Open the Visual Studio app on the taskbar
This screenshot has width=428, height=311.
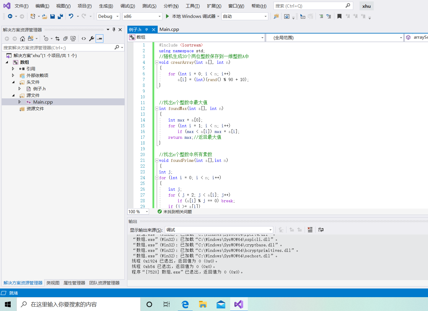tap(239, 304)
